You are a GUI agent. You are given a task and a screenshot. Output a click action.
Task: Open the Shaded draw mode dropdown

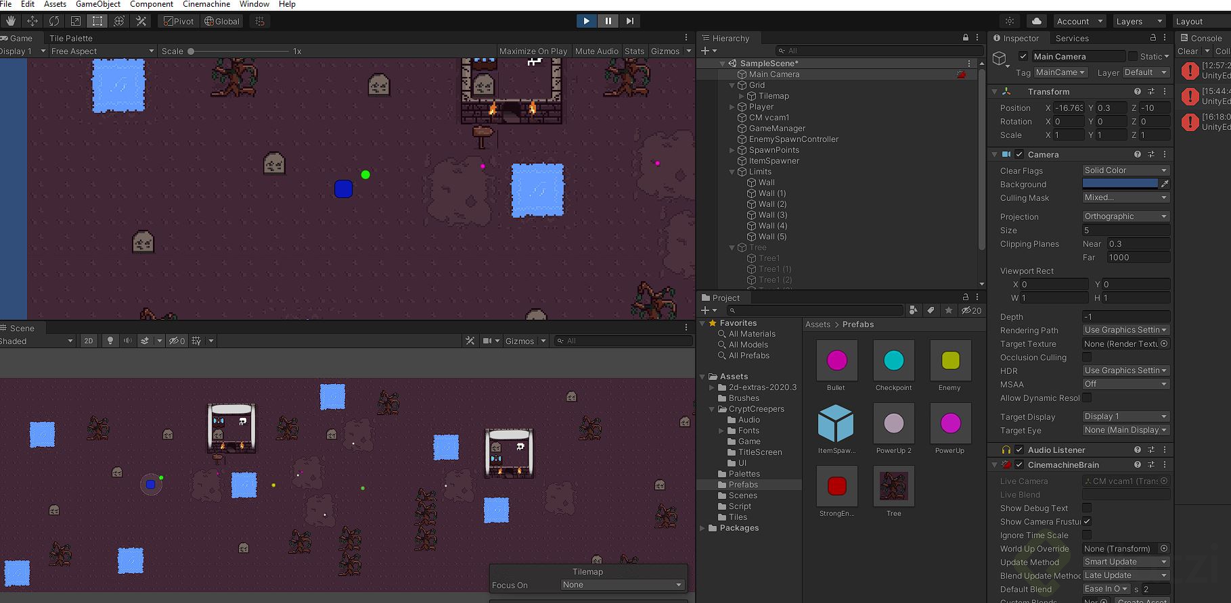coord(37,341)
